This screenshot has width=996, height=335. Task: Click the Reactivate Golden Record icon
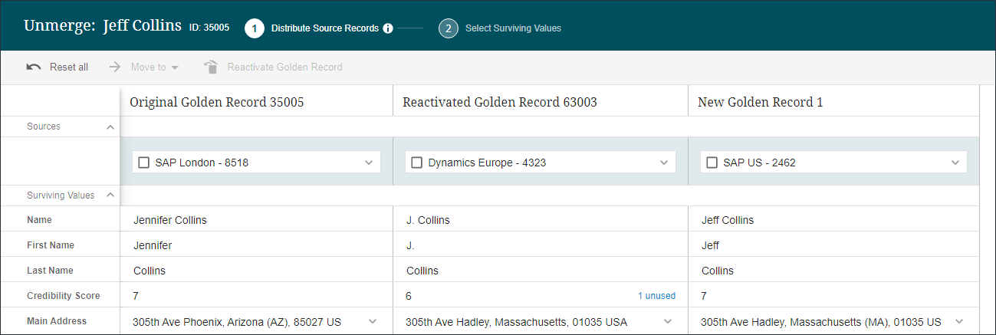pos(211,67)
